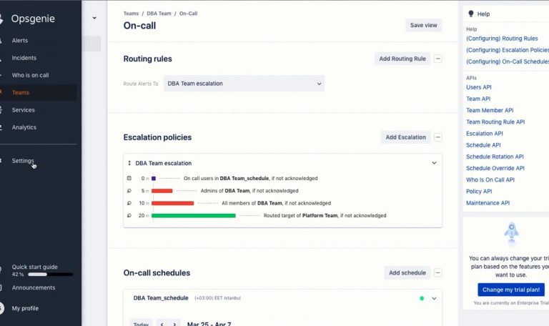This screenshot has height=326, width=549.
Task: Open My profile
Action: 25,308
